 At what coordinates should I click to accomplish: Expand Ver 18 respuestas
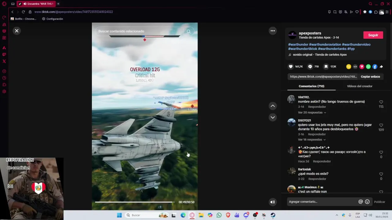pos(312,140)
